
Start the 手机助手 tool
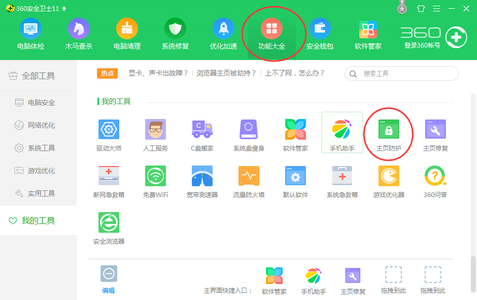click(342, 132)
